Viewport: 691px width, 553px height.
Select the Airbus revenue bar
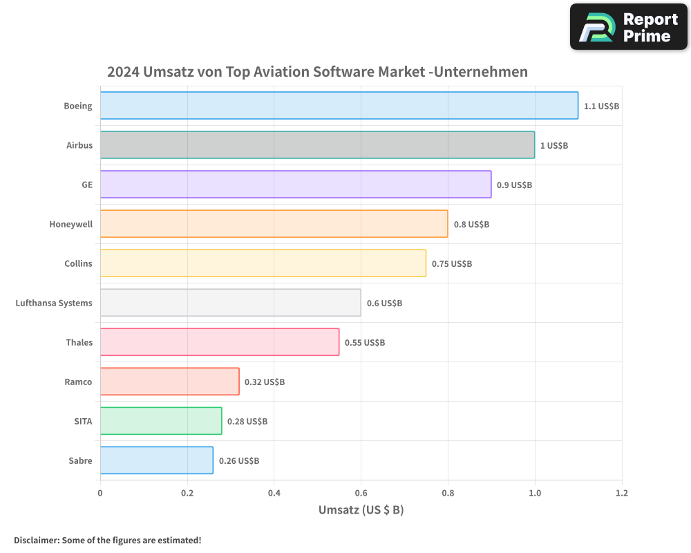318,145
